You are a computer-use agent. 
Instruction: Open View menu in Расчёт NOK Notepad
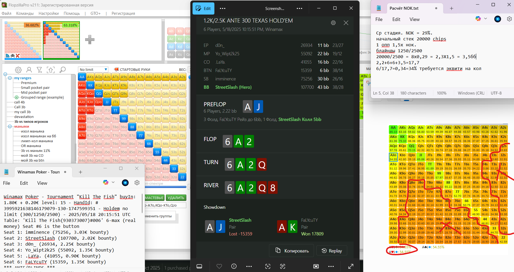click(414, 19)
